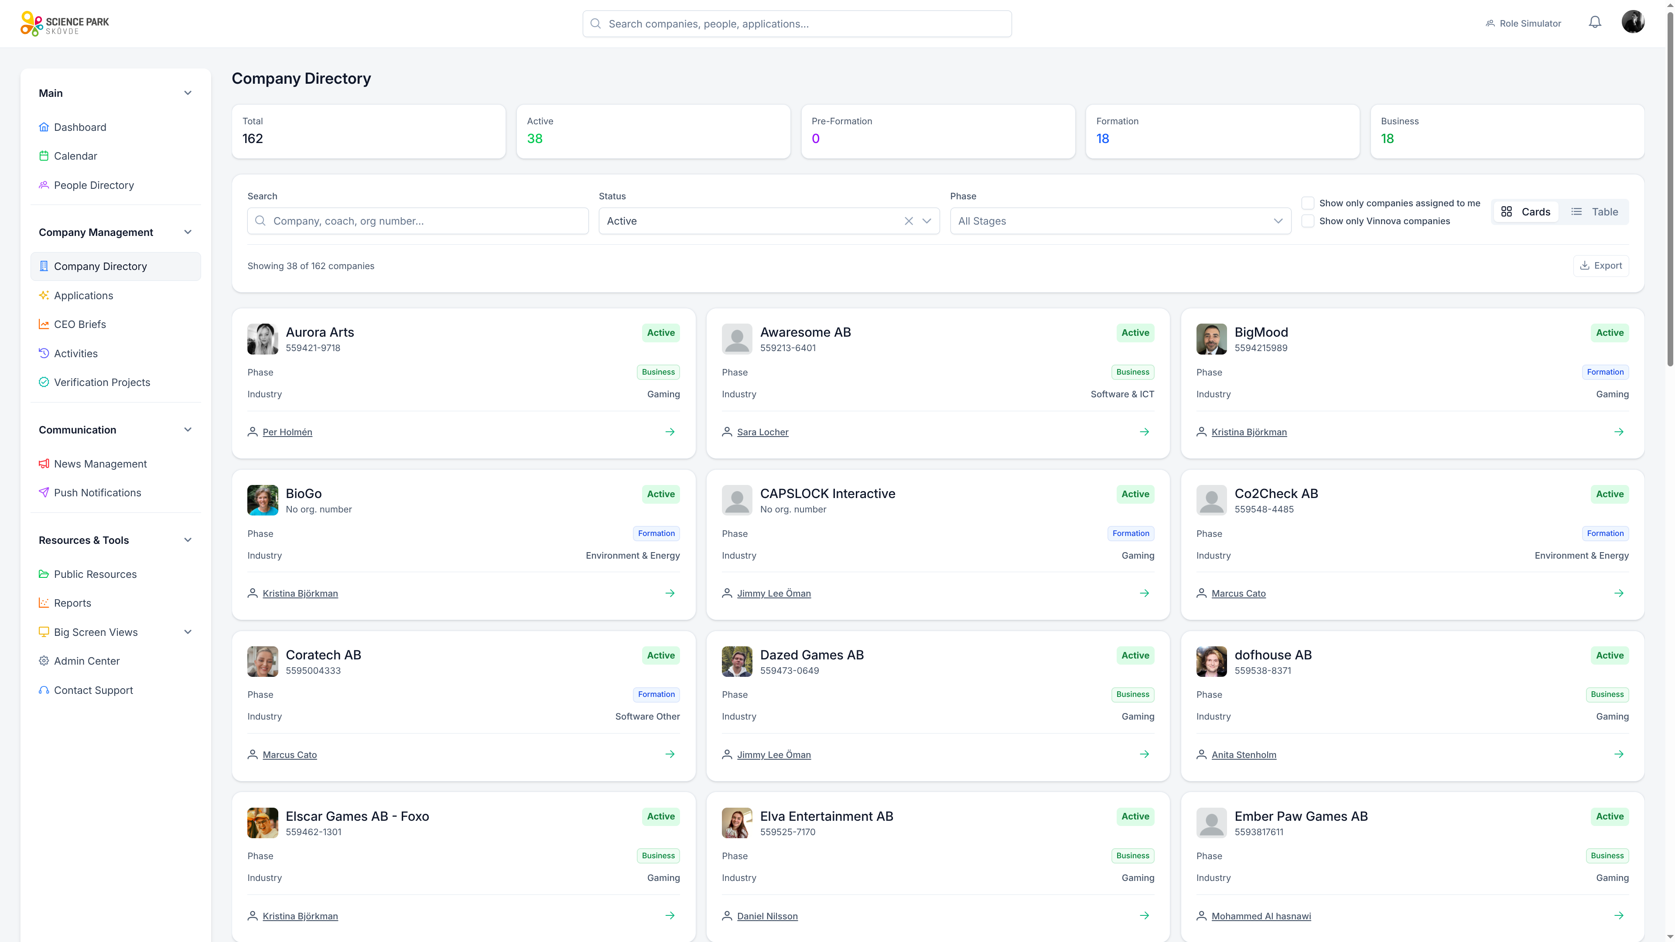Open coach Mohammed Al hasnawi link
The width and height of the screenshot is (1675, 942).
1261,916
